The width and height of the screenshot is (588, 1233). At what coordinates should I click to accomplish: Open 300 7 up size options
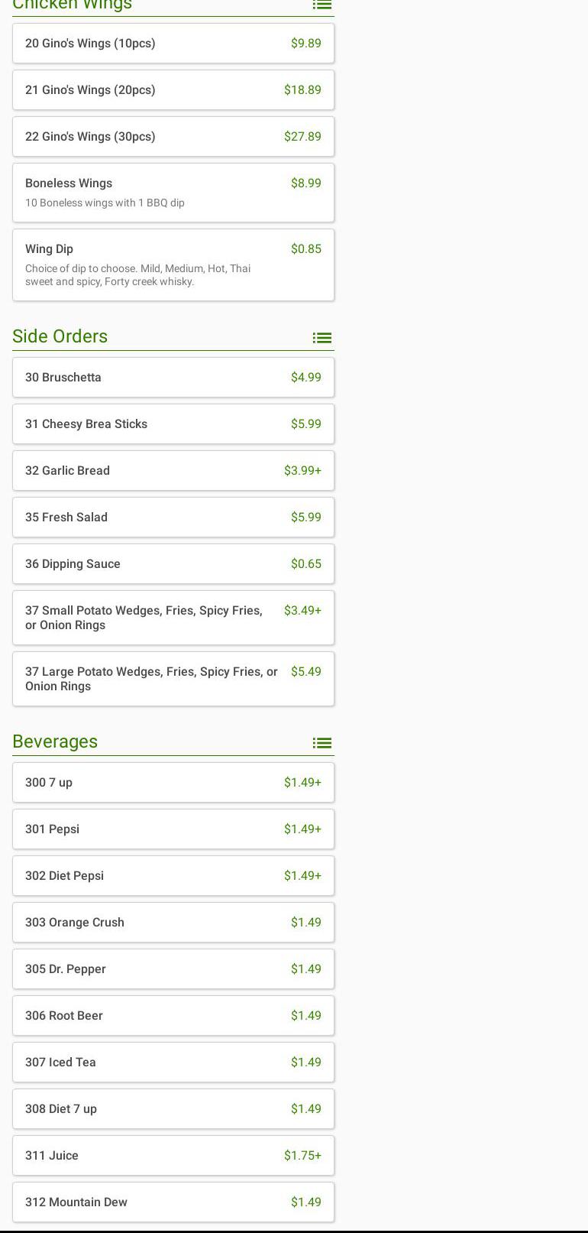click(x=173, y=782)
